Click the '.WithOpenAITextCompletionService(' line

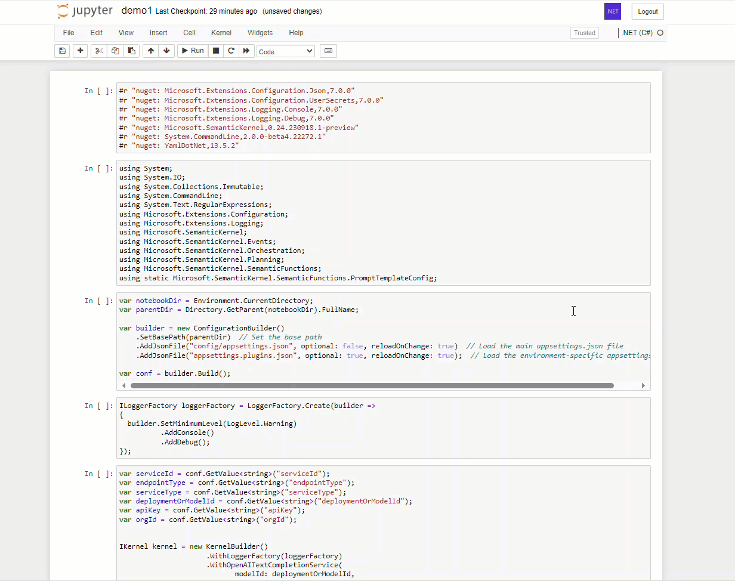pyautogui.click(x=274, y=565)
